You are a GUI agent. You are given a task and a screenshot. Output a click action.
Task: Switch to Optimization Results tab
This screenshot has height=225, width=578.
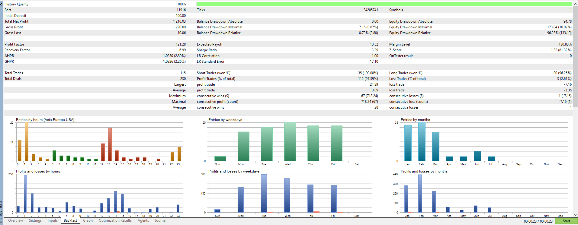(x=115, y=220)
